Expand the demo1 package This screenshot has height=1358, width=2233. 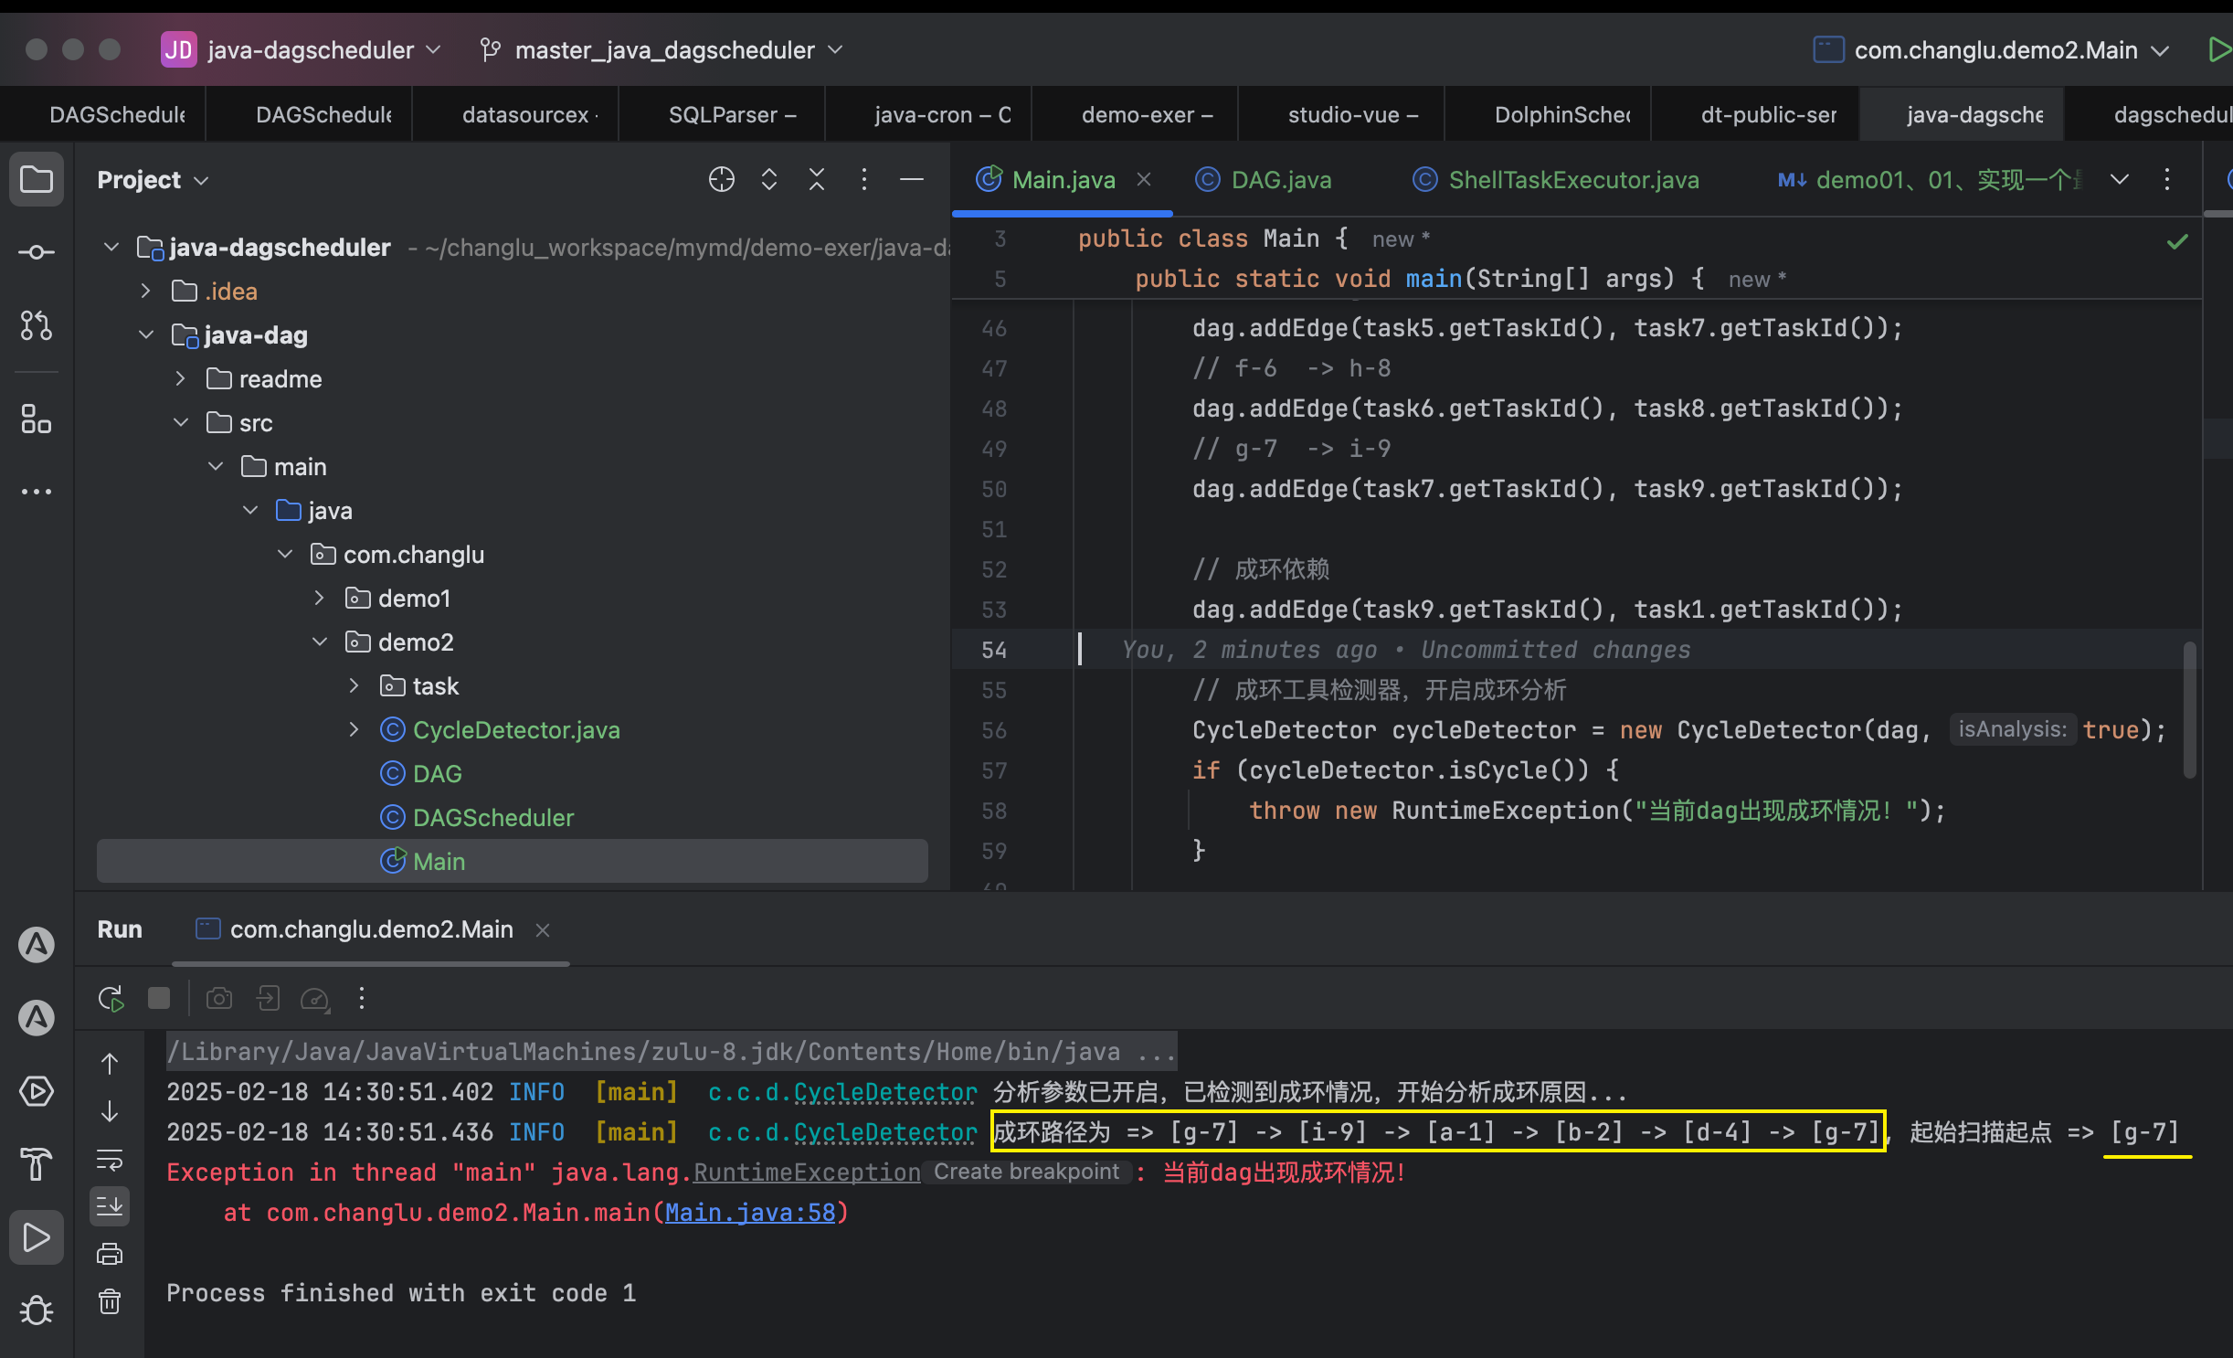[x=319, y=598]
